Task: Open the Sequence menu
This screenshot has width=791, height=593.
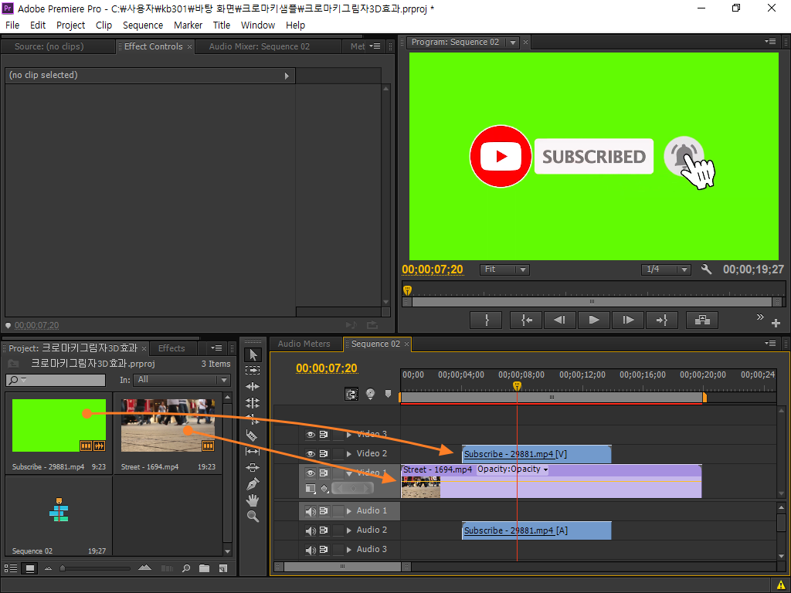Action: (x=143, y=25)
